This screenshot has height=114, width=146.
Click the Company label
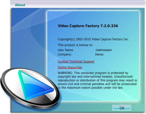coord(65,55)
